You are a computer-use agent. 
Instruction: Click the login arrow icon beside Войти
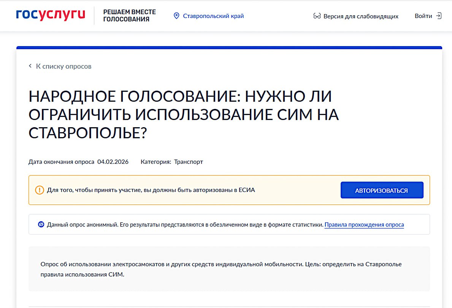click(x=439, y=16)
